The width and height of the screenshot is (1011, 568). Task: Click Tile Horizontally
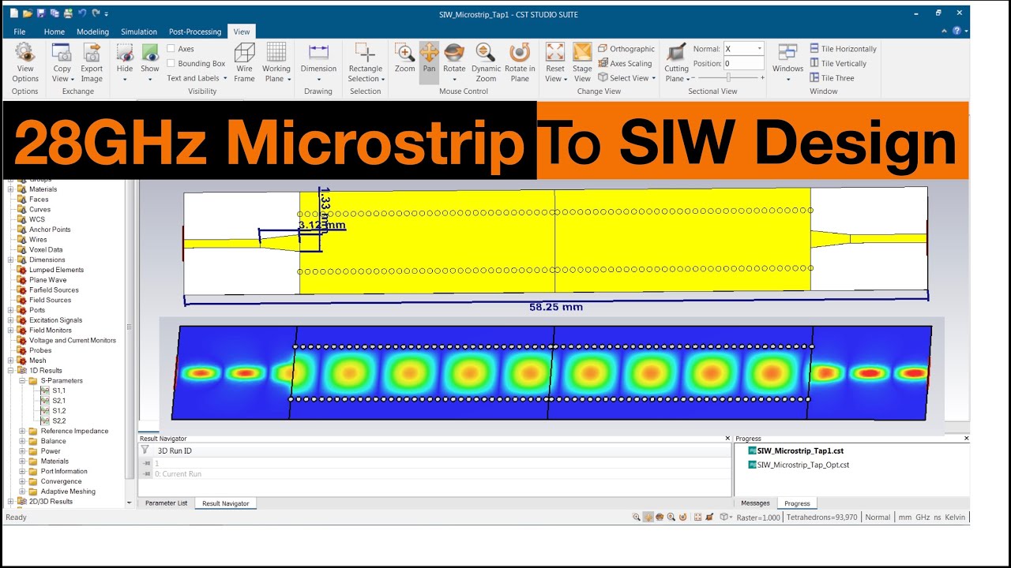[843, 49]
